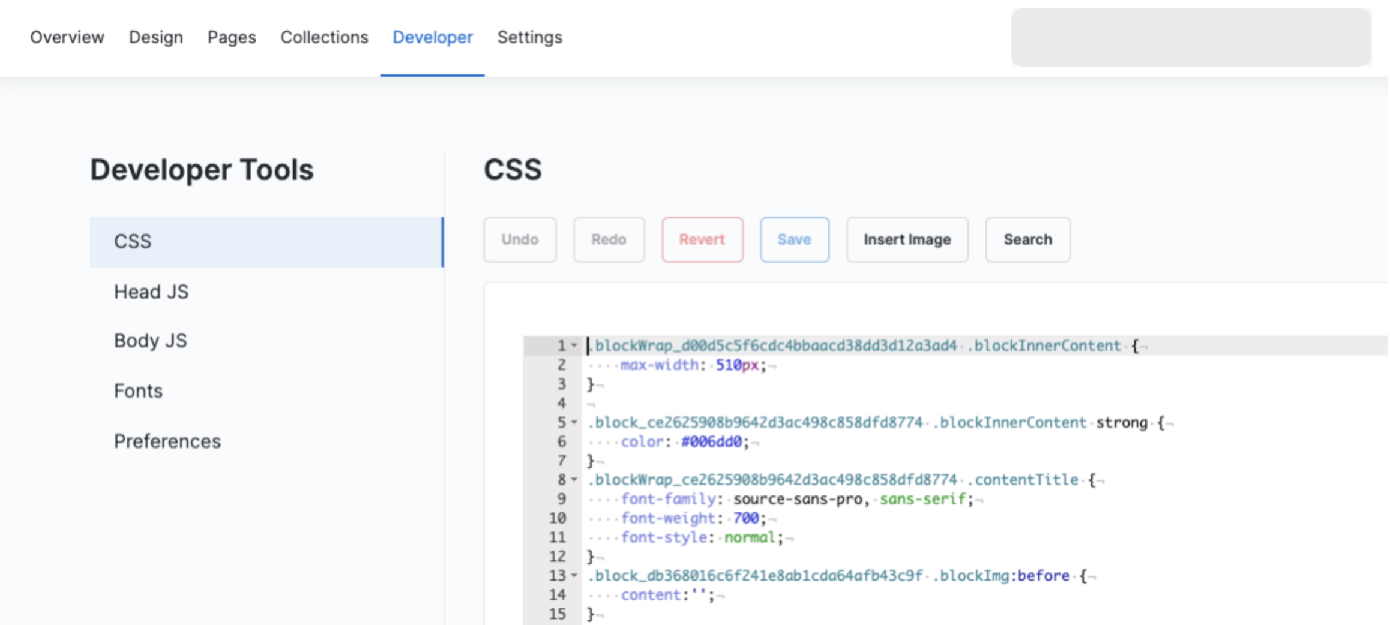The height and width of the screenshot is (625, 1390).
Task: Go to the Pages tab
Action: click(x=232, y=37)
